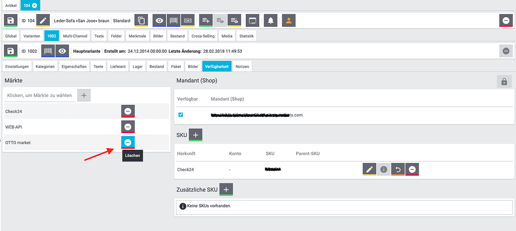
Task: Edit the Check24 SKU row with pencil
Action: (369, 169)
